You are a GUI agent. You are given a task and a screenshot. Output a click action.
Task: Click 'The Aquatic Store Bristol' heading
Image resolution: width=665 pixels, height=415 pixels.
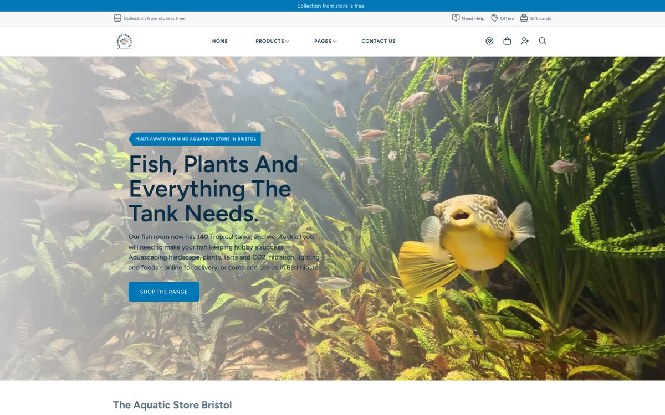click(x=172, y=405)
